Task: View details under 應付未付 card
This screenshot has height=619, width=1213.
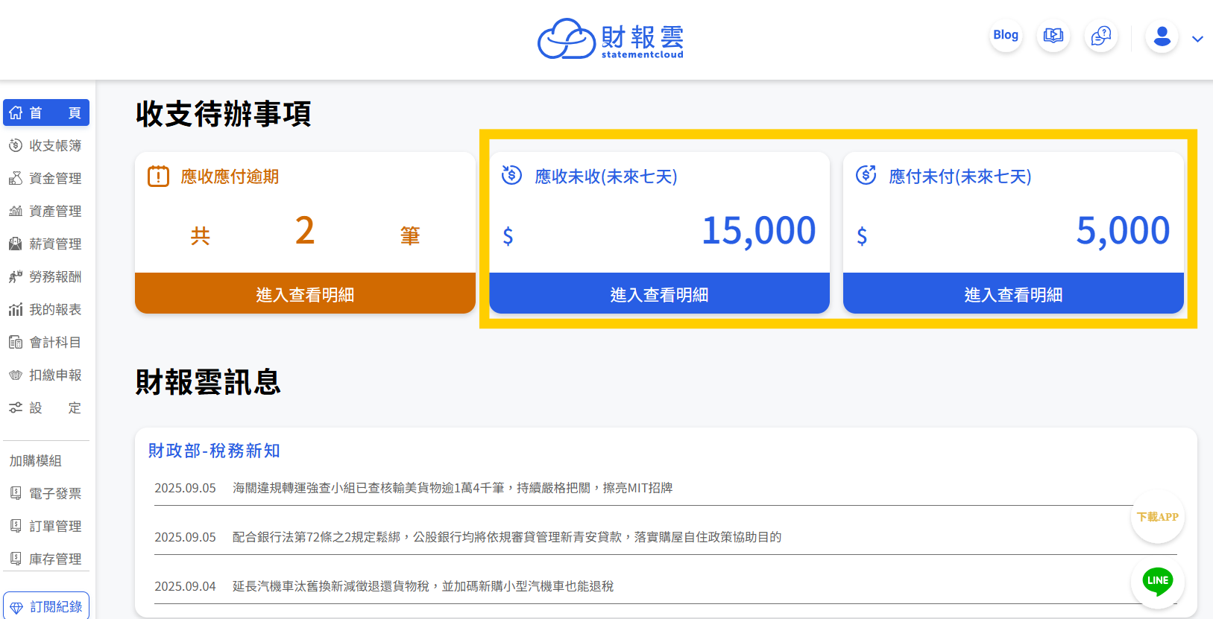Action: point(1013,294)
